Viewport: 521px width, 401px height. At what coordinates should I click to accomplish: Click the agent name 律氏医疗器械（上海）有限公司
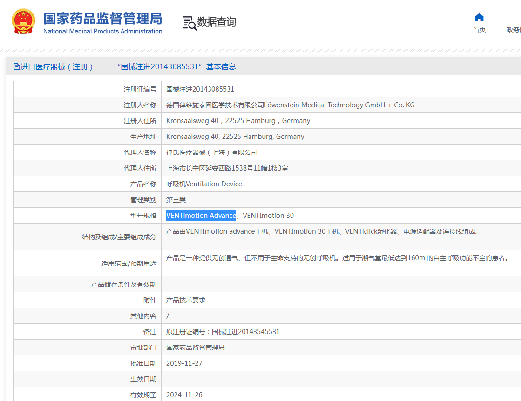tap(212, 152)
